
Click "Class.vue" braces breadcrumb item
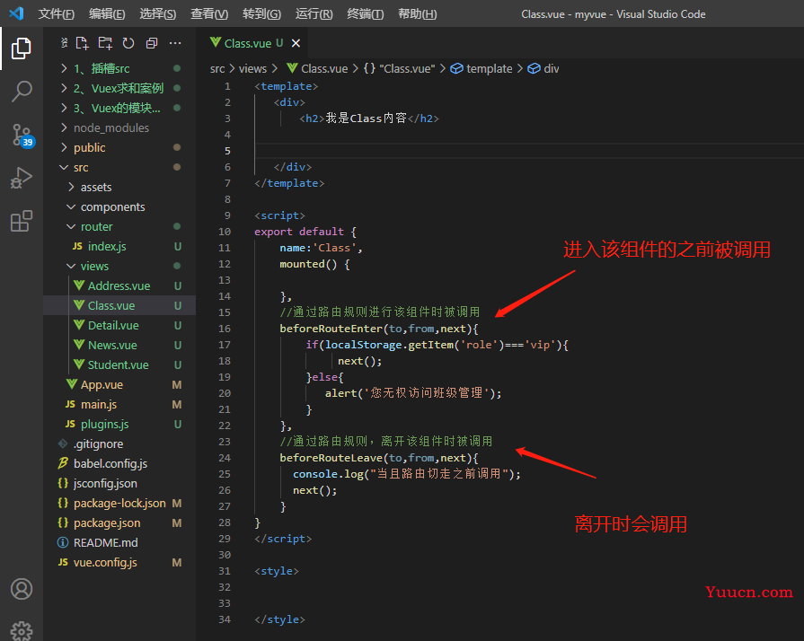point(400,68)
